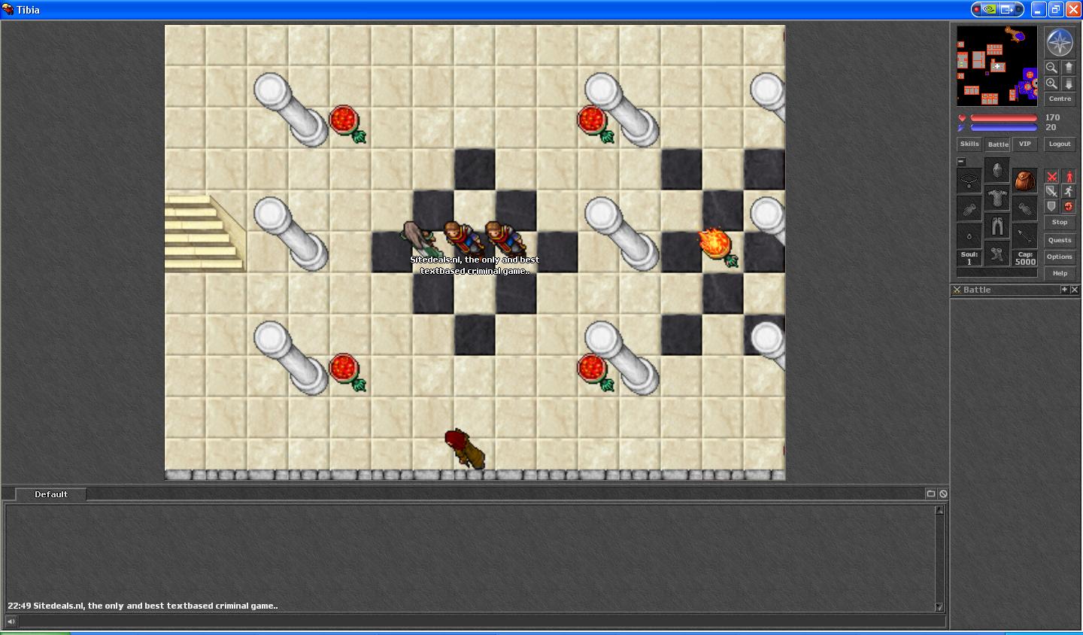The height and width of the screenshot is (635, 1083).
Task: Close the Battle panel
Action: pos(1075,290)
